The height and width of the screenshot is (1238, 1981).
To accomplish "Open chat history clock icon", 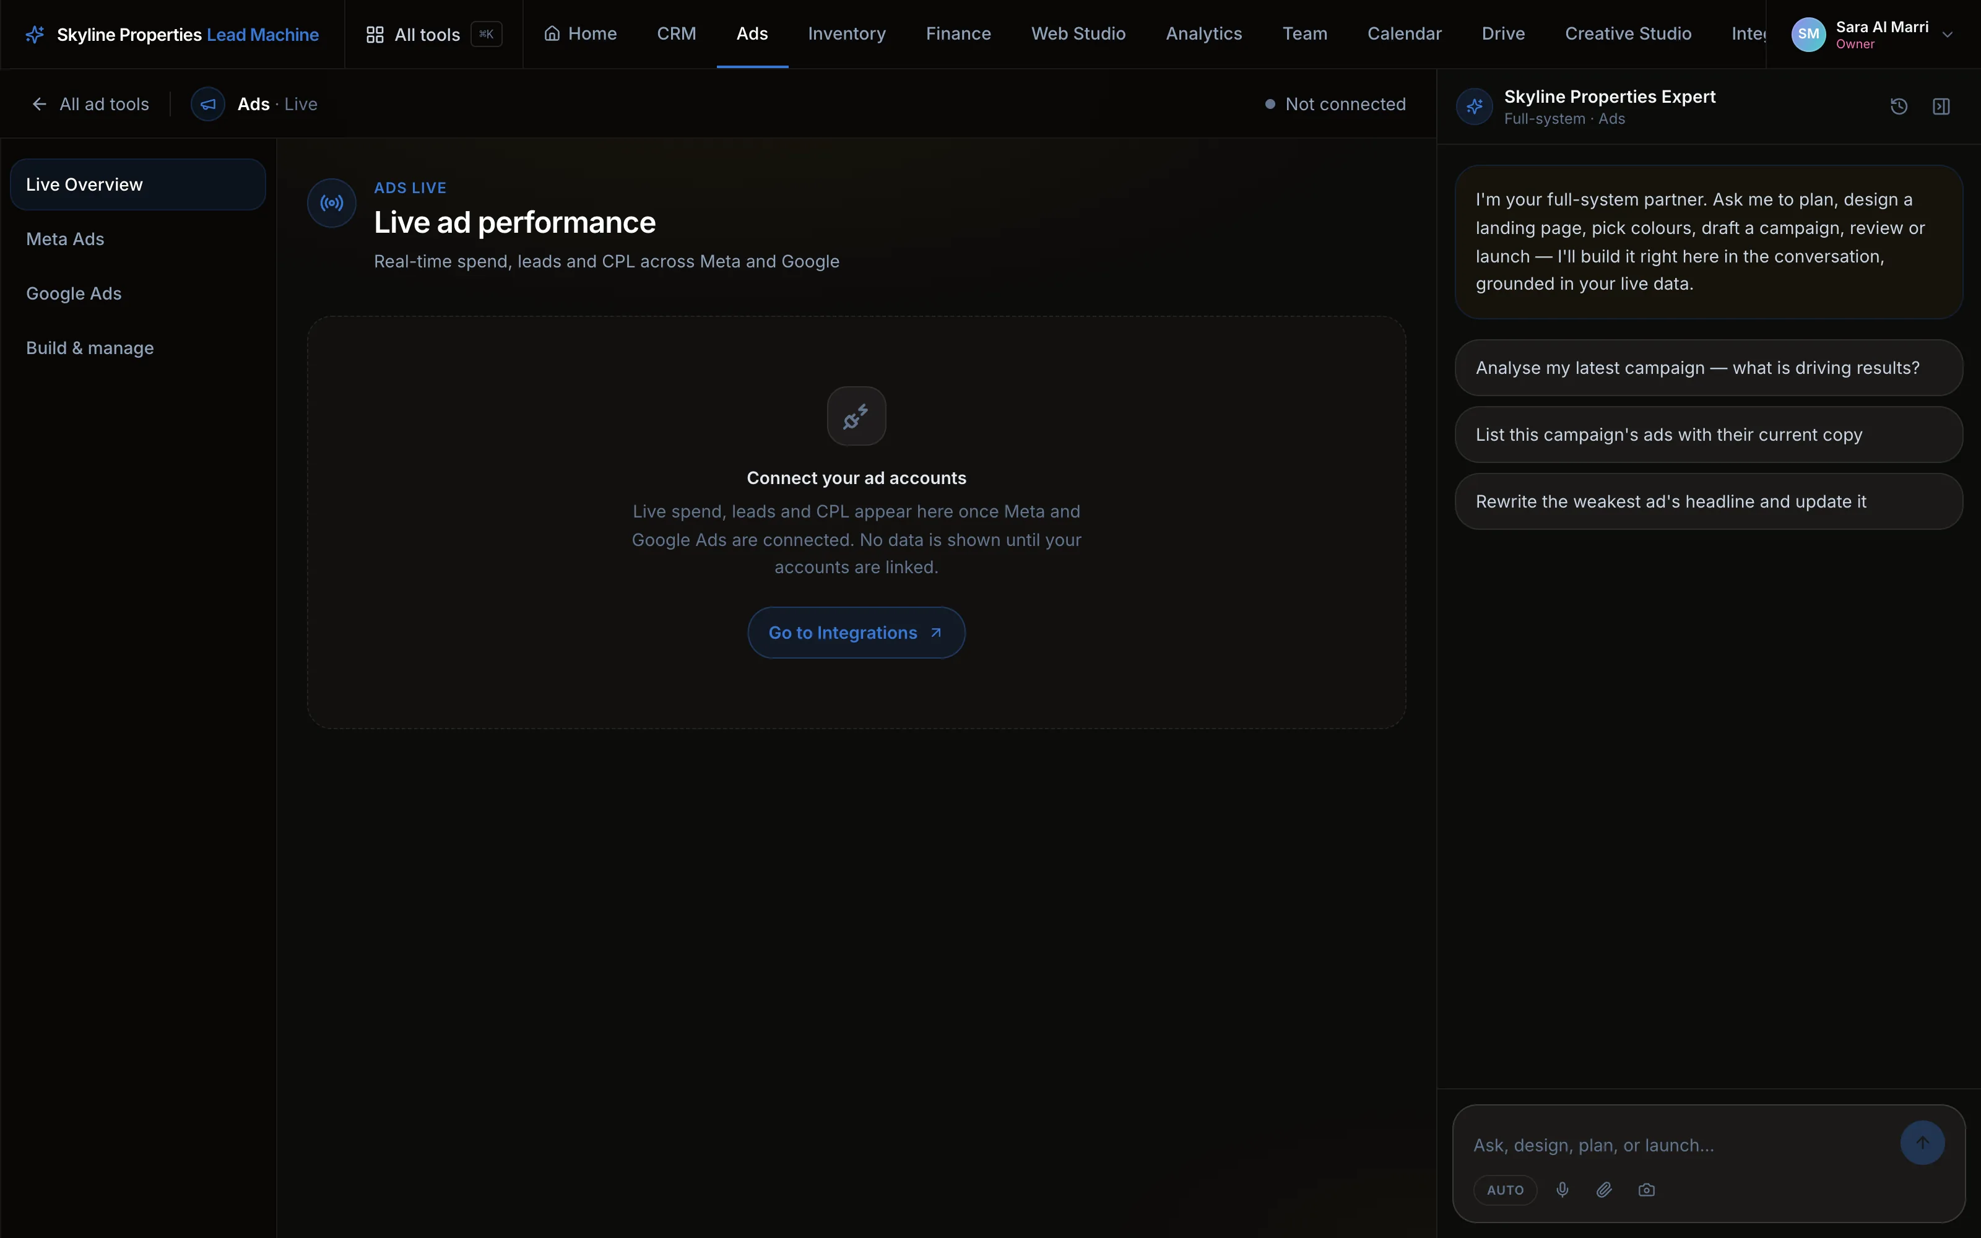I will point(1899,106).
